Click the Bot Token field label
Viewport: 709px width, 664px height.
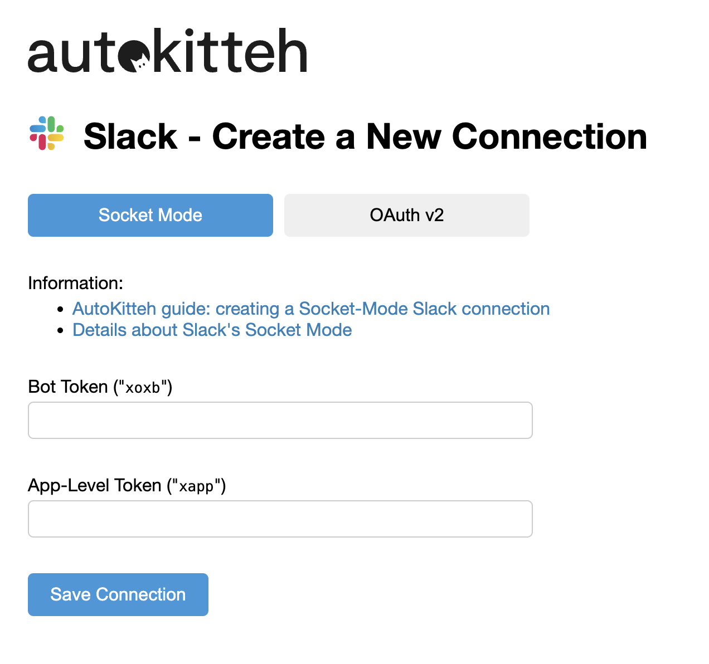pyautogui.click(x=100, y=387)
